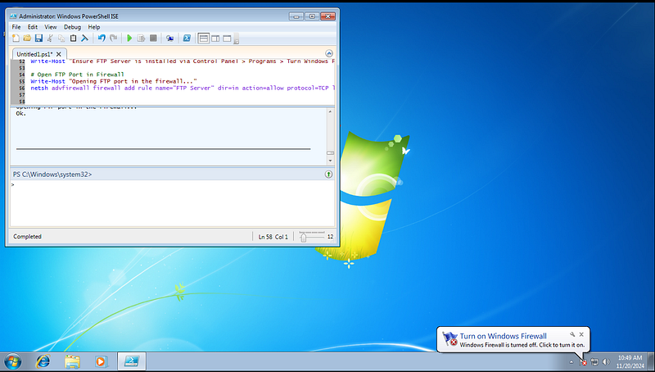This screenshot has width=655, height=372.
Task: Click the green arrow in the command pane header
Action: (x=328, y=175)
